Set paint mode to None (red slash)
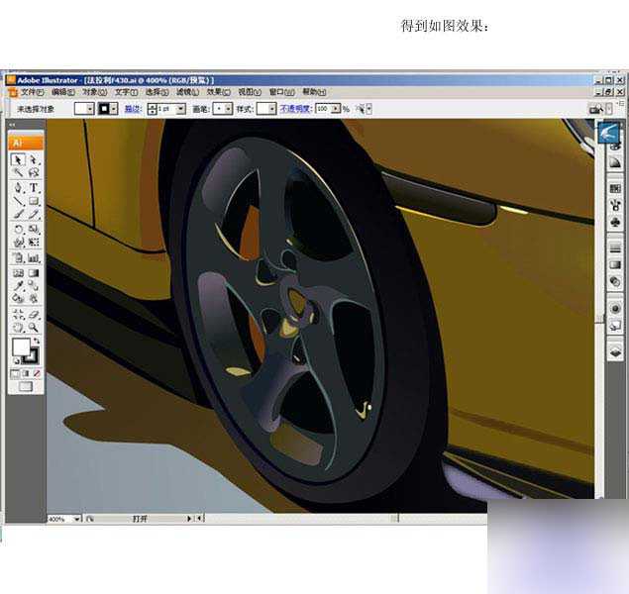 coord(37,374)
